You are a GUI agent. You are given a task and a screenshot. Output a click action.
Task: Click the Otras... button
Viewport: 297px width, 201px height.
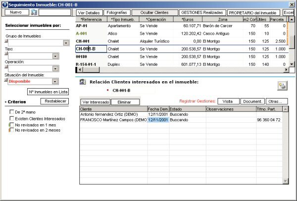[x=277, y=101]
